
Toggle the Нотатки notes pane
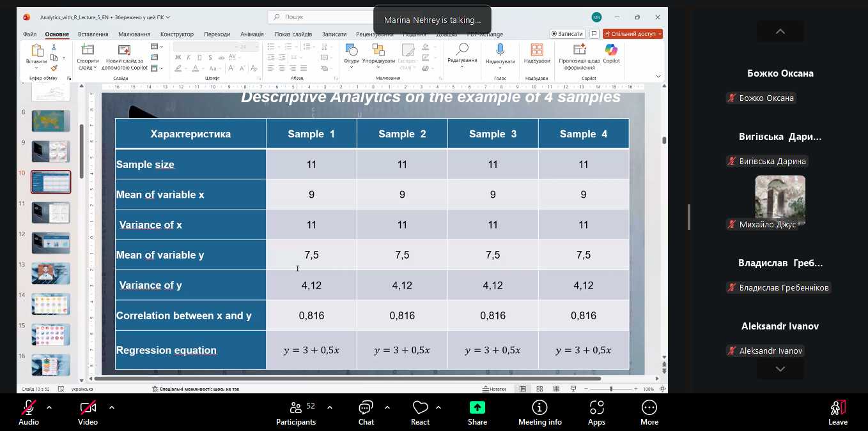(494, 389)
